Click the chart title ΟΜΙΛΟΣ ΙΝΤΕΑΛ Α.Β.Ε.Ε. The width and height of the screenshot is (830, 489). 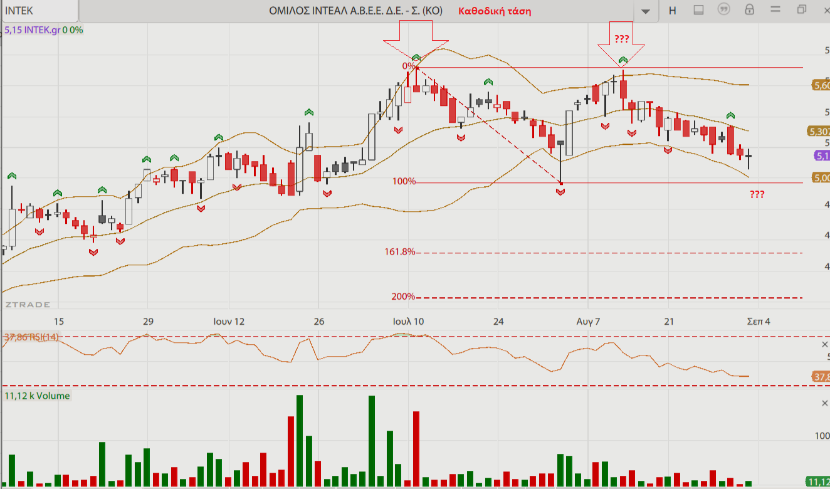pos(355,11)
